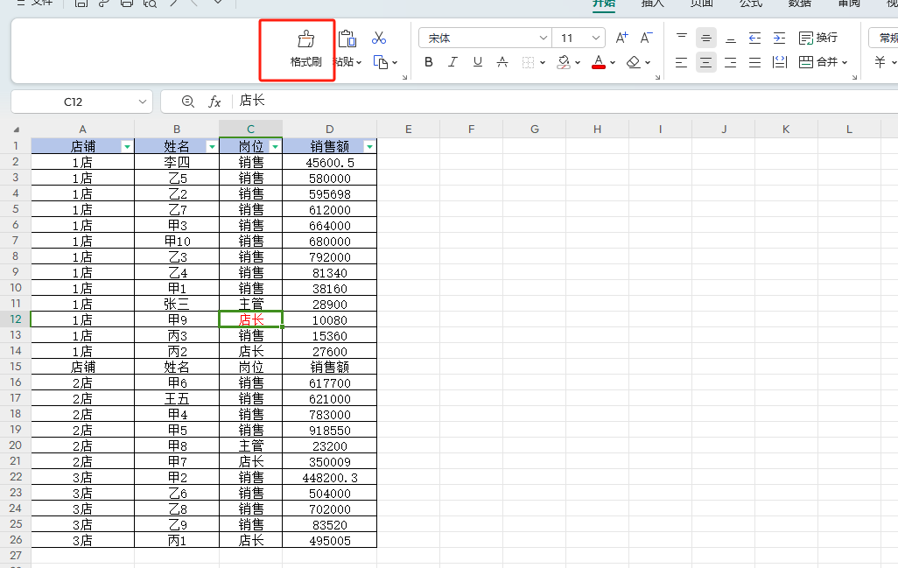
Task: Open the borders dropdown arrow
Action: tap(543, 62)
